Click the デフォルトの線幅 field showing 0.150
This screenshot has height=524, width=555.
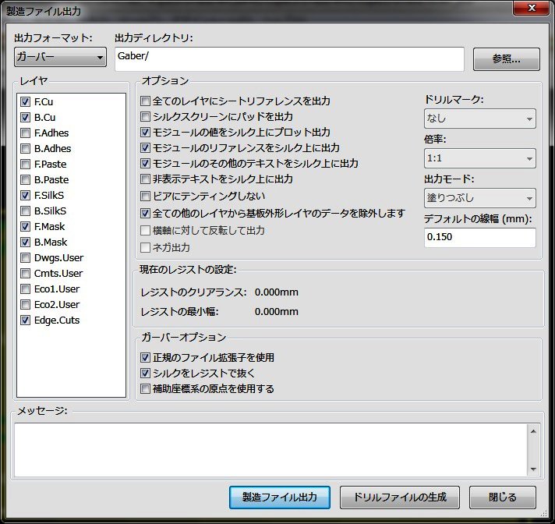point(479,237)
